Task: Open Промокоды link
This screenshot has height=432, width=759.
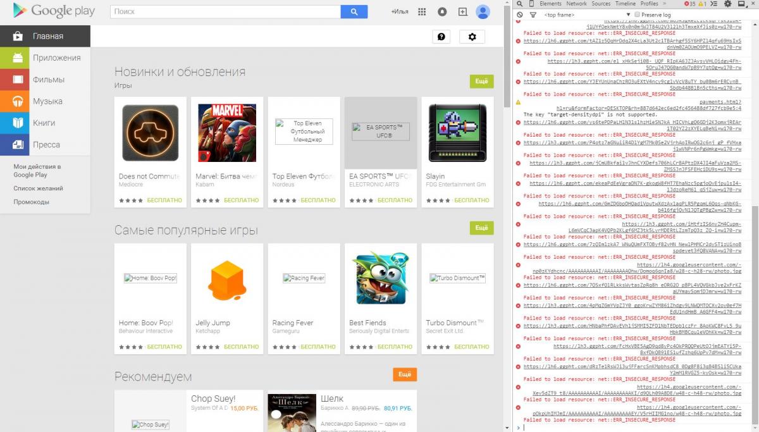Action: tap(31, 202)
